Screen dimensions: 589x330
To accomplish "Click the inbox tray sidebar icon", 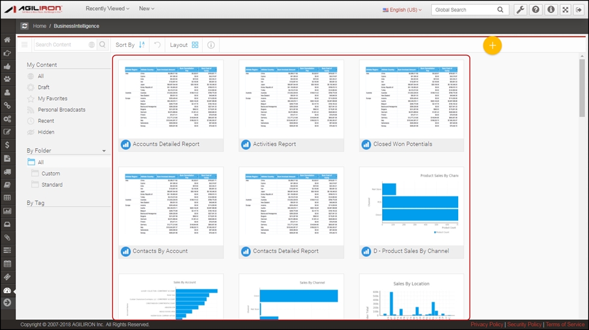I will point(7,224).
